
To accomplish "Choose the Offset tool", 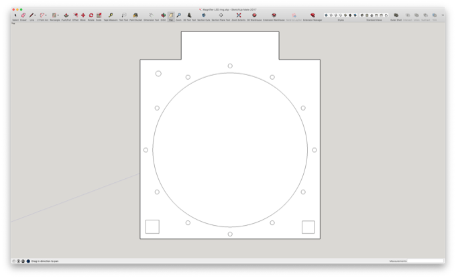I will pos(75,15).
